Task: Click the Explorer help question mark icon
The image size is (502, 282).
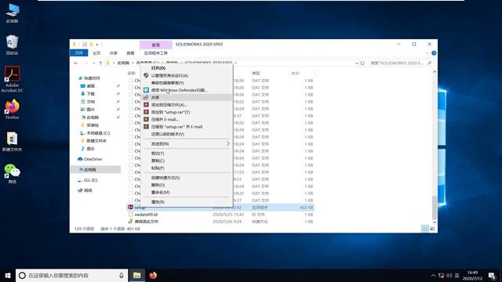Action: pyautogui.click(x=434, y=53)
